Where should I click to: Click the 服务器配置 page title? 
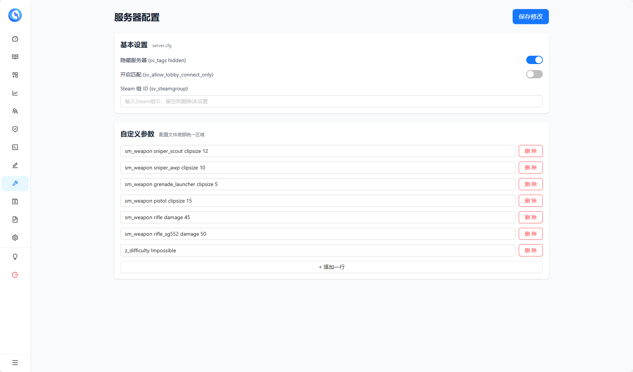click(x=137, y=17)
